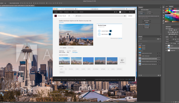This screenshot has height=103, width=179.
Task: Toggle pixel layer filter in Layers panel
Action: coord(173,39)
